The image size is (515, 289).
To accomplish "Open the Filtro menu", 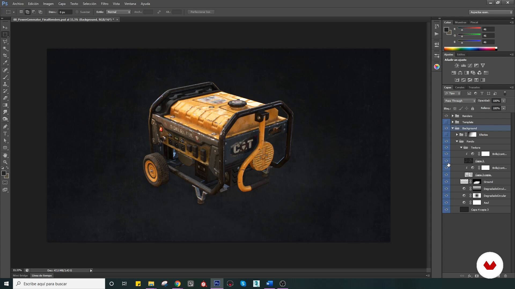I will click(x=105, y=4).
